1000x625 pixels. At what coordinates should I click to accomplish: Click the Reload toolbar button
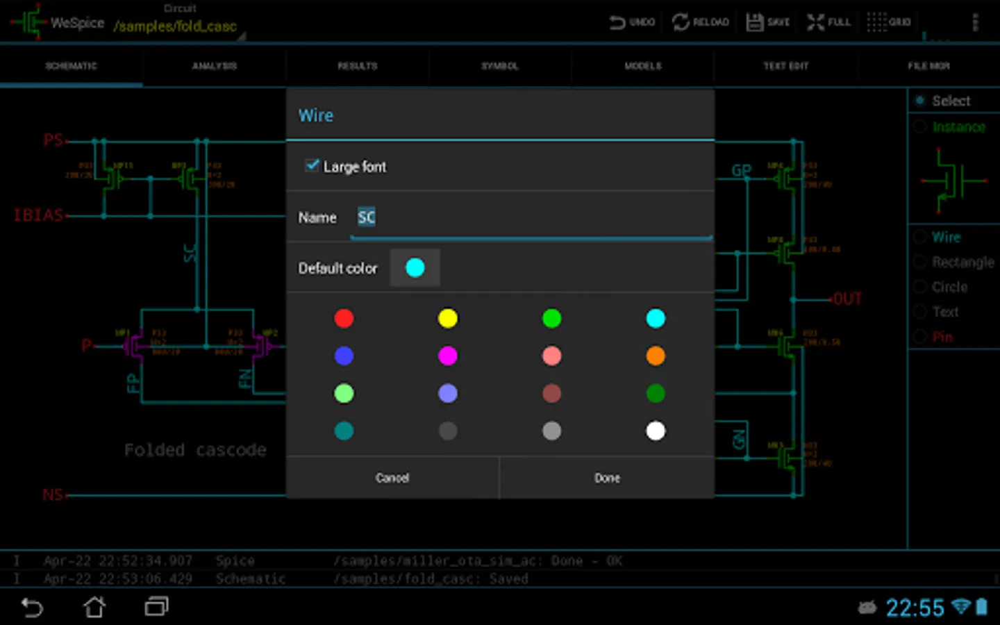[x=701, y=22]
